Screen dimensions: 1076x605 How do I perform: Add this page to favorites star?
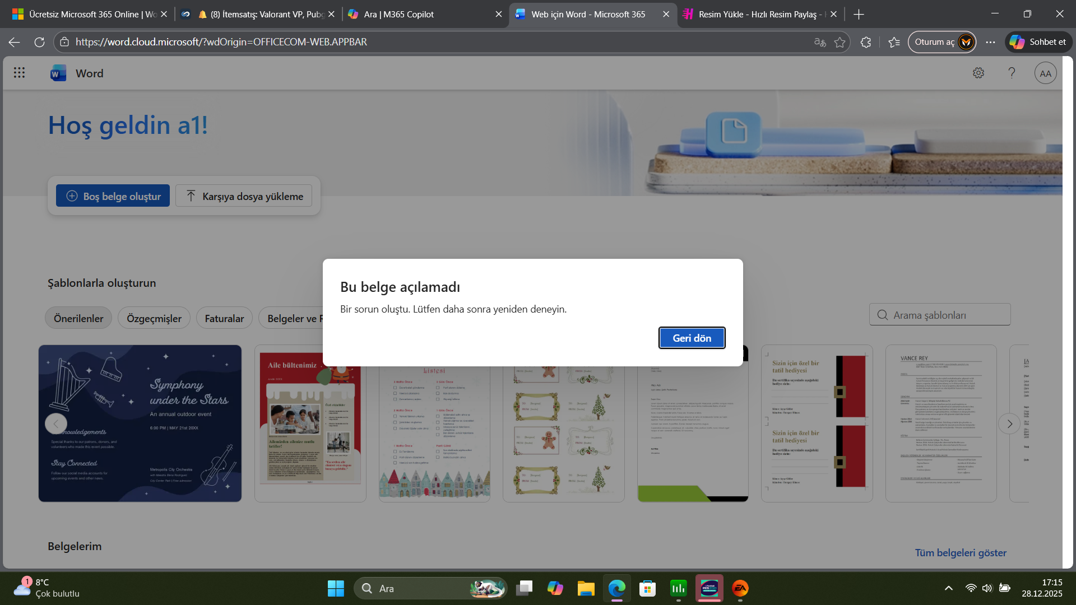(840, 42)
